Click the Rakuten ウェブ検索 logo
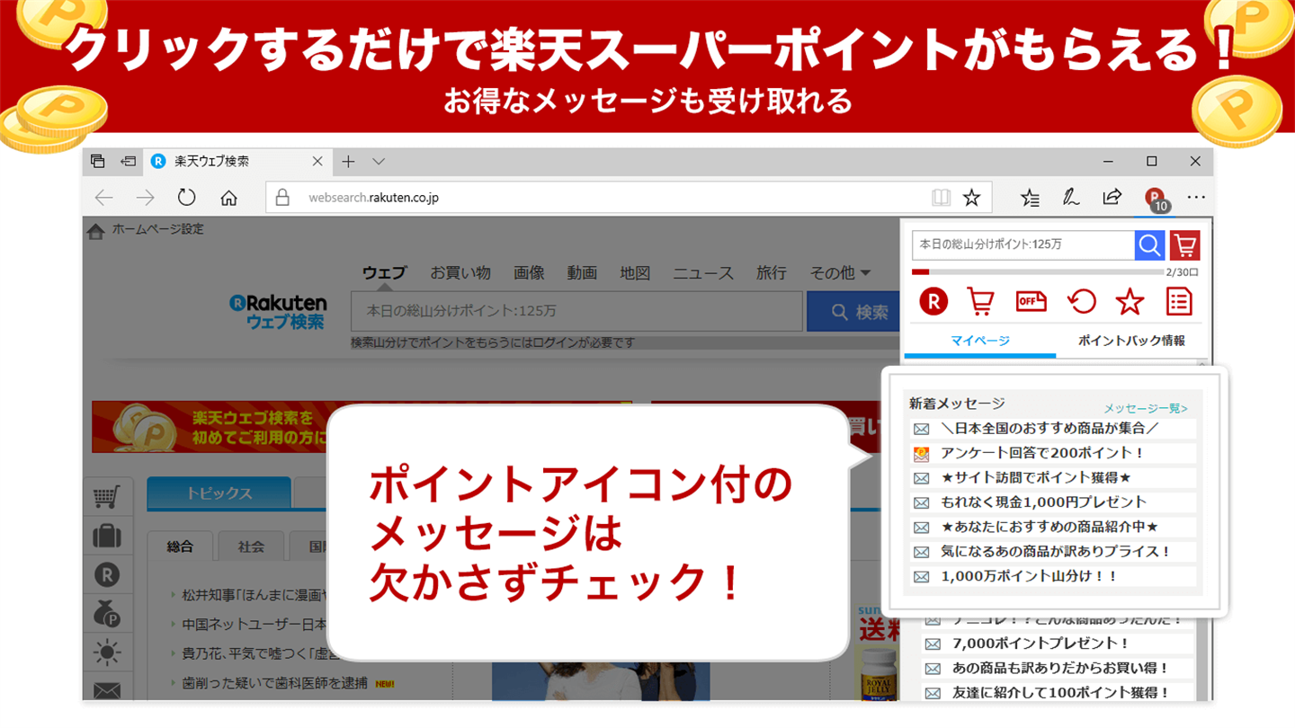Viewport: 1295px width, 728px height. pos(278,311)
